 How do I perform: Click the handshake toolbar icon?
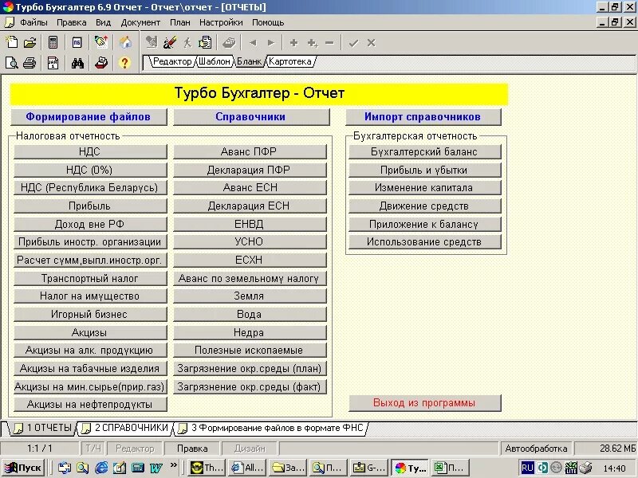[101, 42]
